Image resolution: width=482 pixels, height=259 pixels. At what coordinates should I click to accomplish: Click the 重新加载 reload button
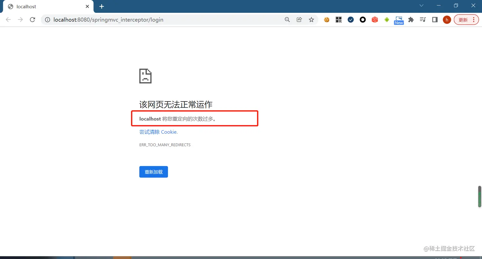pyautogui.click(x=154, y=172)
